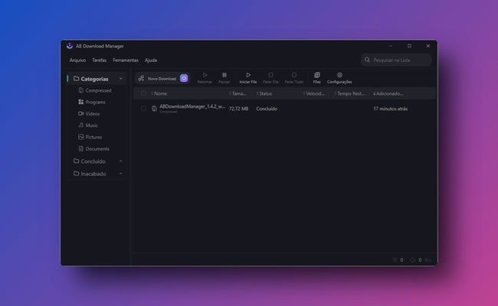The width and height of the screenshot is (498, 306).
Task: Click the Compressed category icon
Action: (x=81, y=90)
